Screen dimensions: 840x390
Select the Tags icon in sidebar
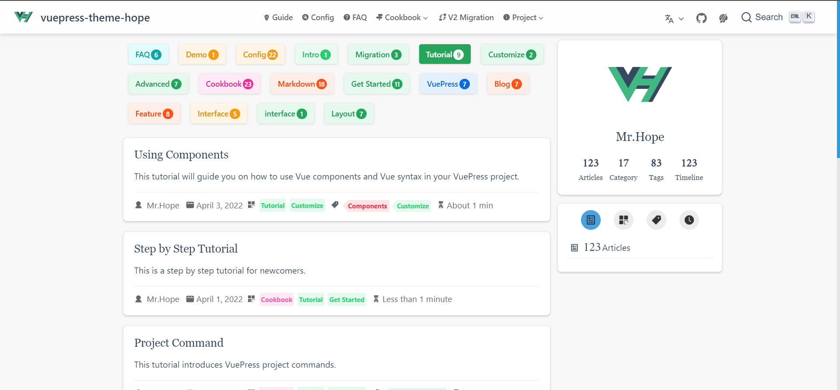point(656,220)
